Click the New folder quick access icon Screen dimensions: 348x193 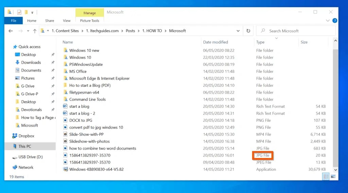point(26,12)
